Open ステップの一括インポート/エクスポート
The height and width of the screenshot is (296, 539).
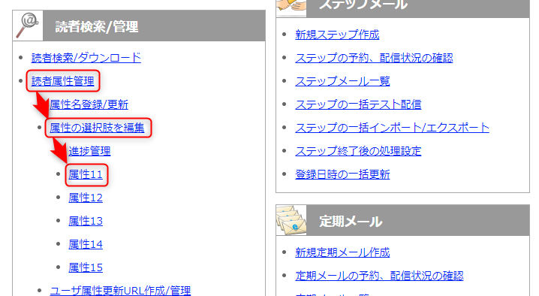[392, 128]
